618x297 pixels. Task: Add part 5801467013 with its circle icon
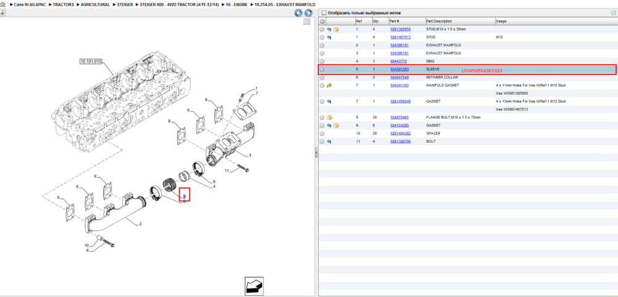coord(322,38)
